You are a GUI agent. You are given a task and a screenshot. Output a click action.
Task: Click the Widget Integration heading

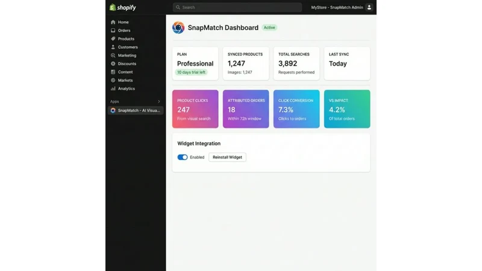[199, 143]
